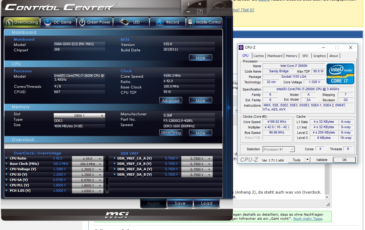Click the Advanced button in CPU section
This screenshot has width=365, height=230.
[x=171, y=100]
